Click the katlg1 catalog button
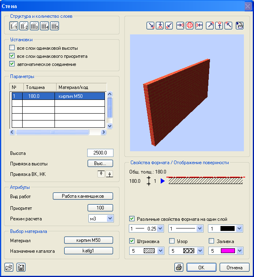This screenshot has height=277, width=254. coord(88,251)
